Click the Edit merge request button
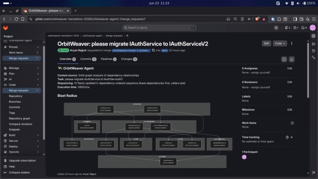318x179 pixels. [x=266, y=43]
